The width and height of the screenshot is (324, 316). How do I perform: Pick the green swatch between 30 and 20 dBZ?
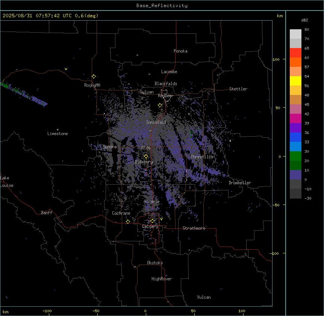click(295, 156)
